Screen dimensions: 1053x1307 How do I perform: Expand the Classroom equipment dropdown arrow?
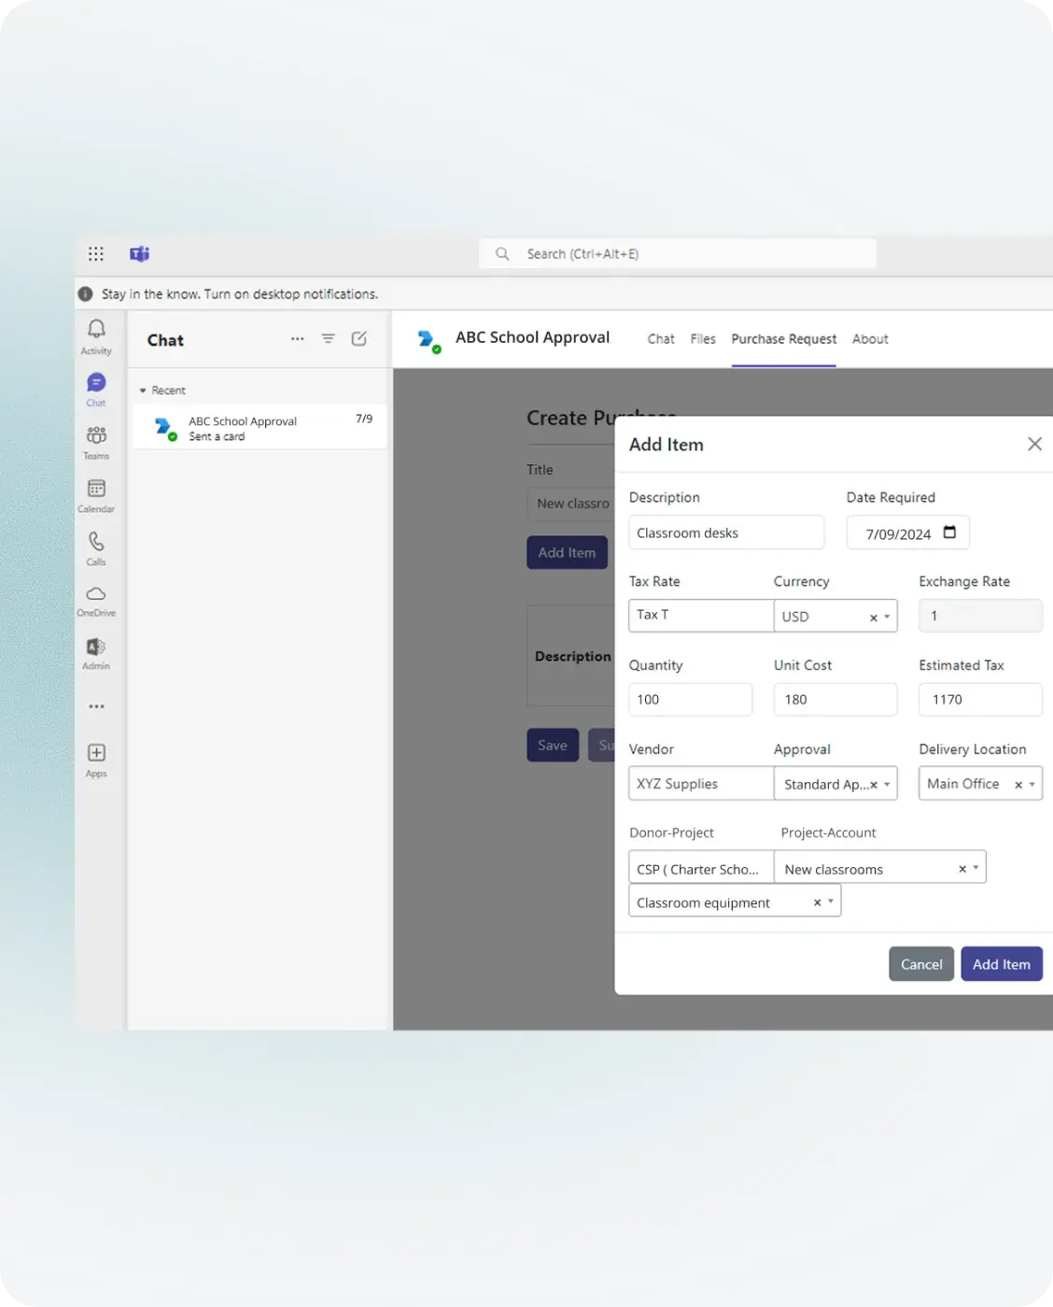point(831,902)
